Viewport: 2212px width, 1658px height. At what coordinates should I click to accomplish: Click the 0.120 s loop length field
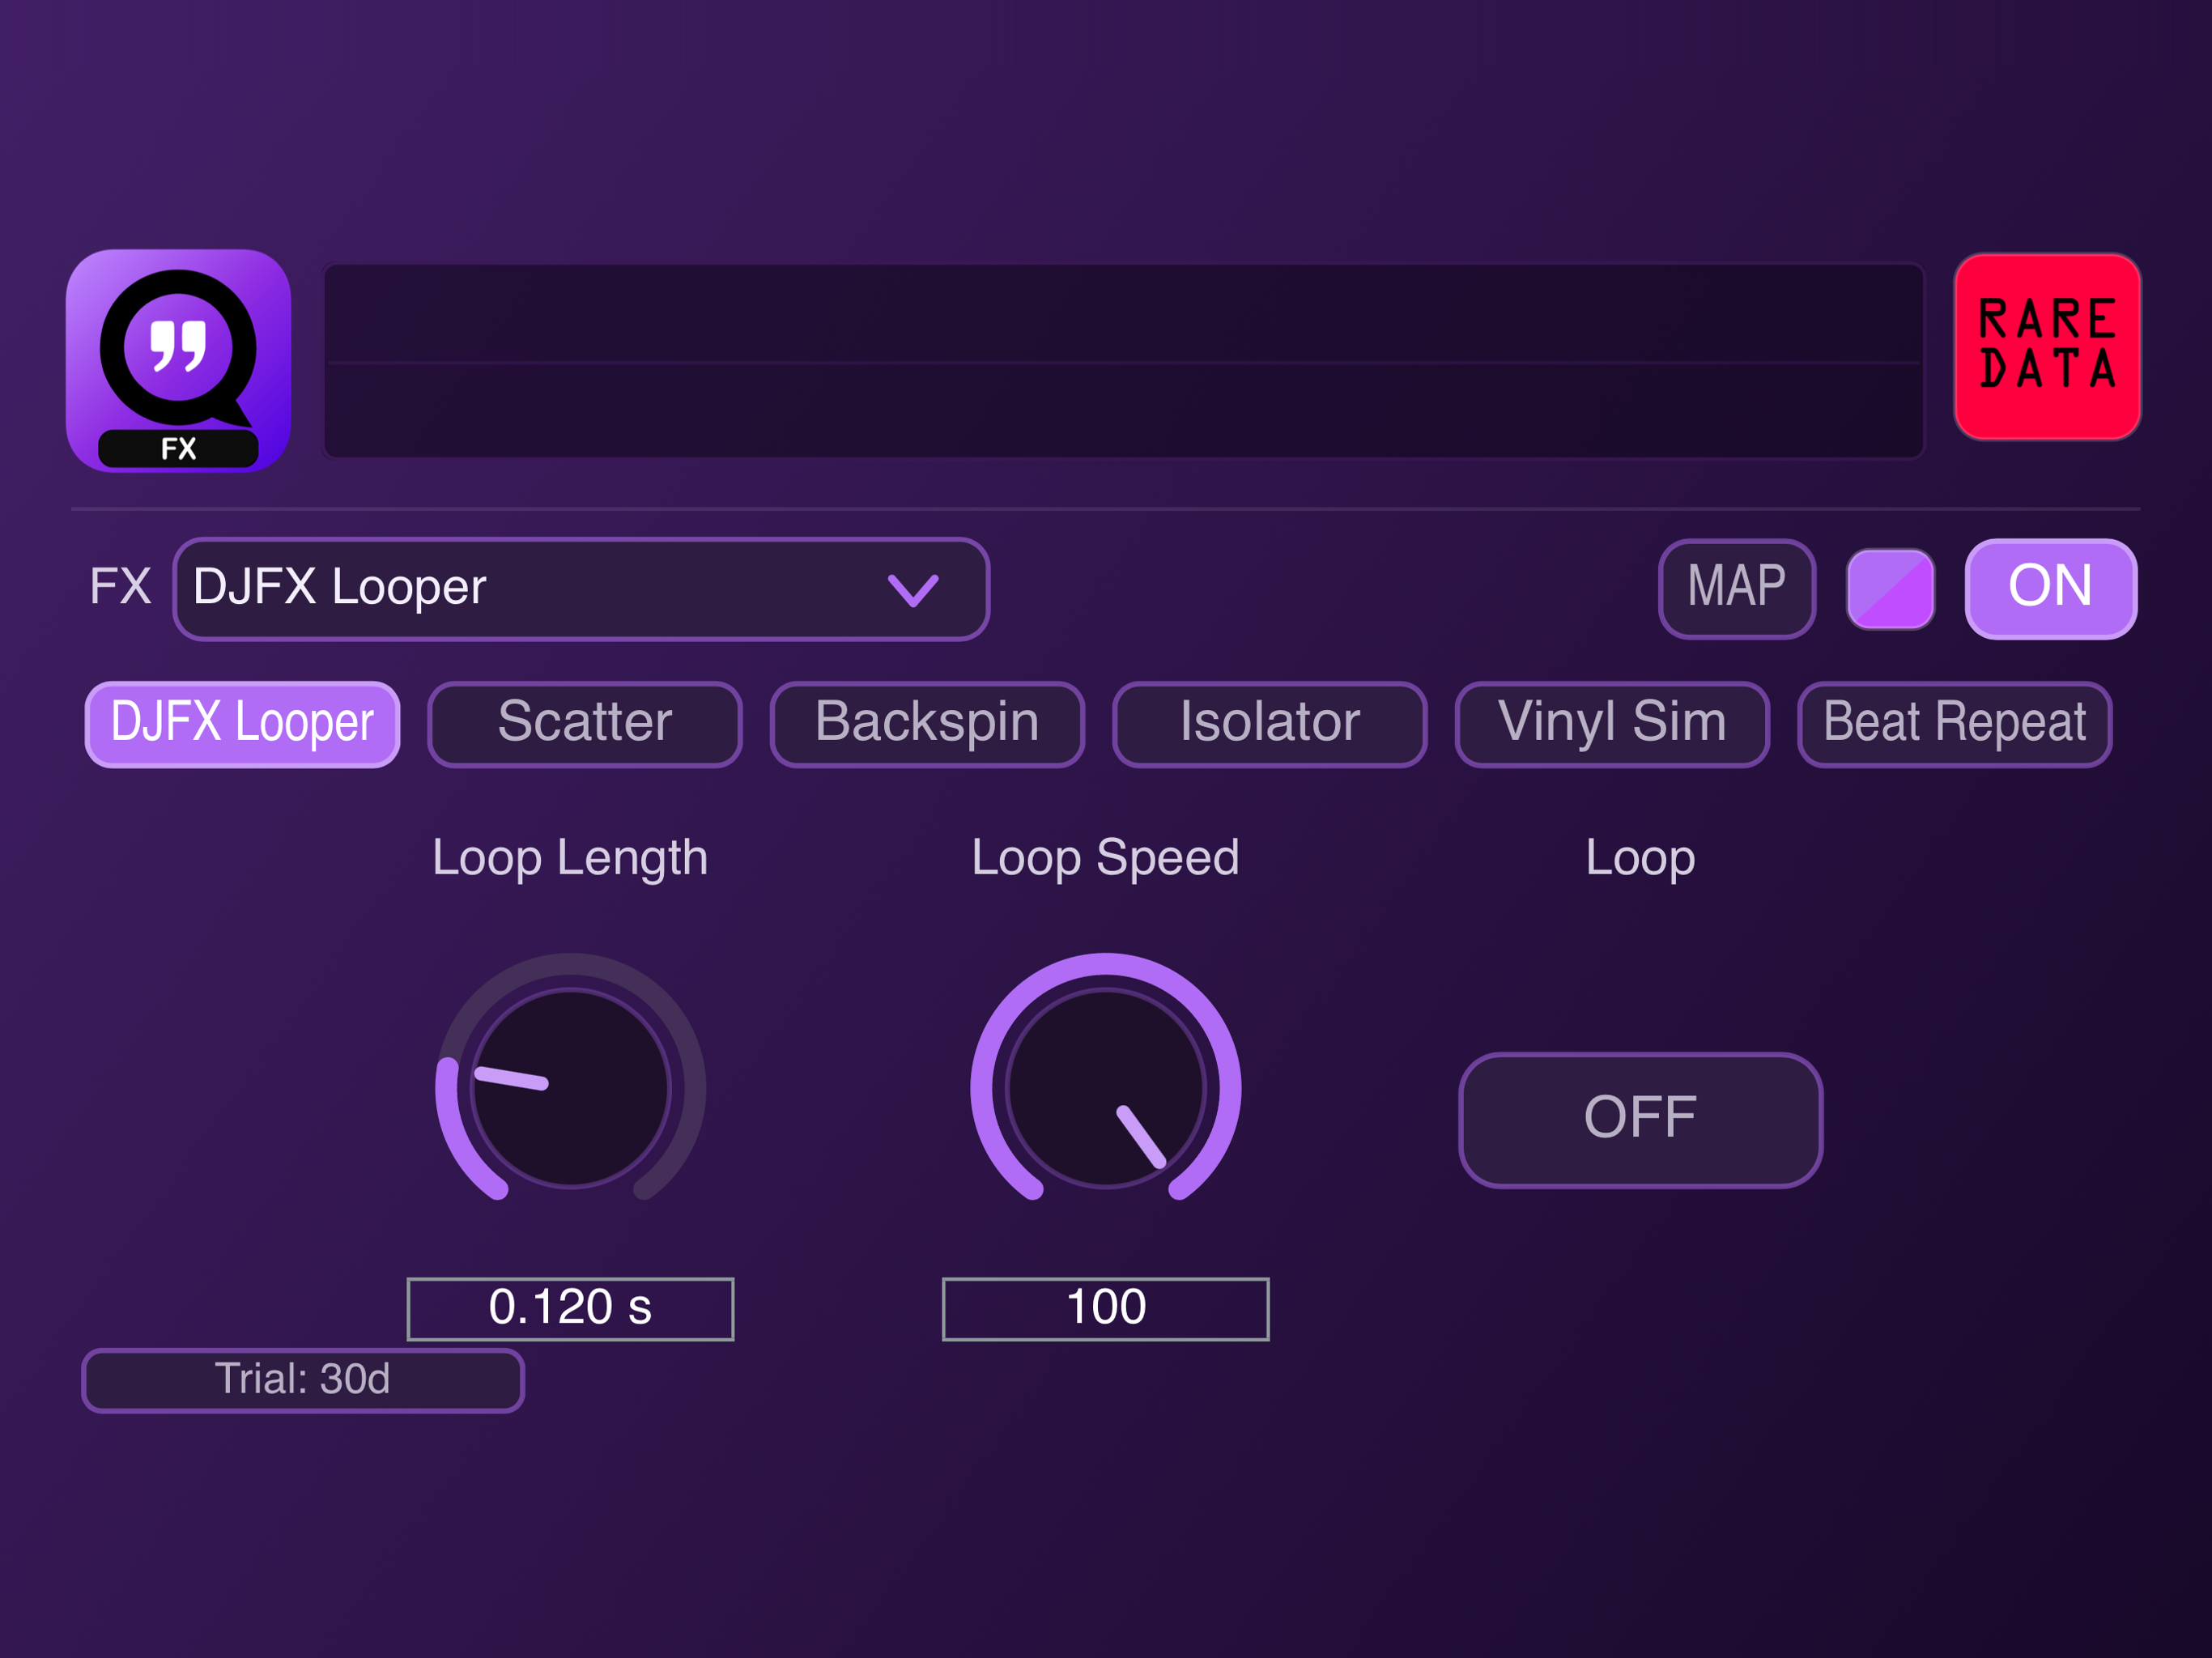(570, 1308)
